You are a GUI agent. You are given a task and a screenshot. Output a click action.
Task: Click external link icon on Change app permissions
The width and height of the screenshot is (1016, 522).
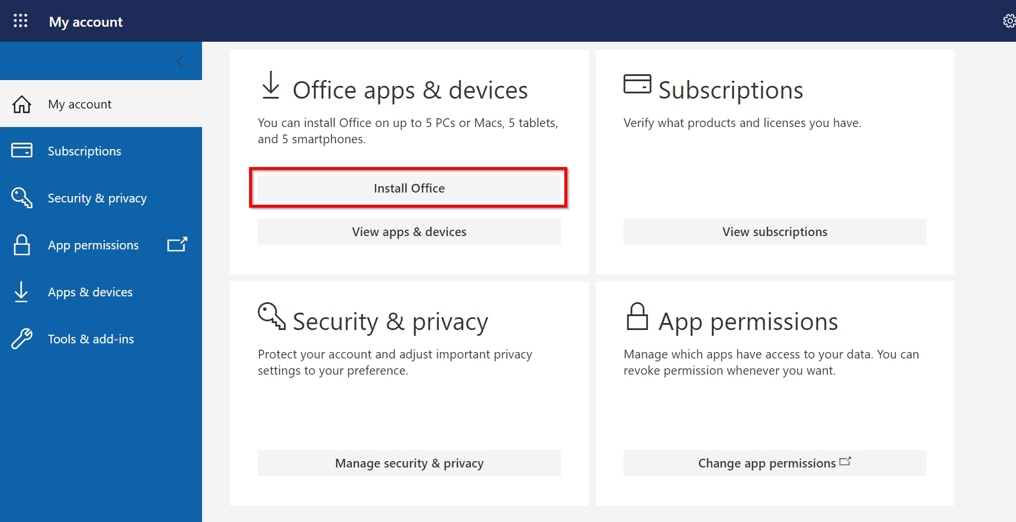pos(845,462)
